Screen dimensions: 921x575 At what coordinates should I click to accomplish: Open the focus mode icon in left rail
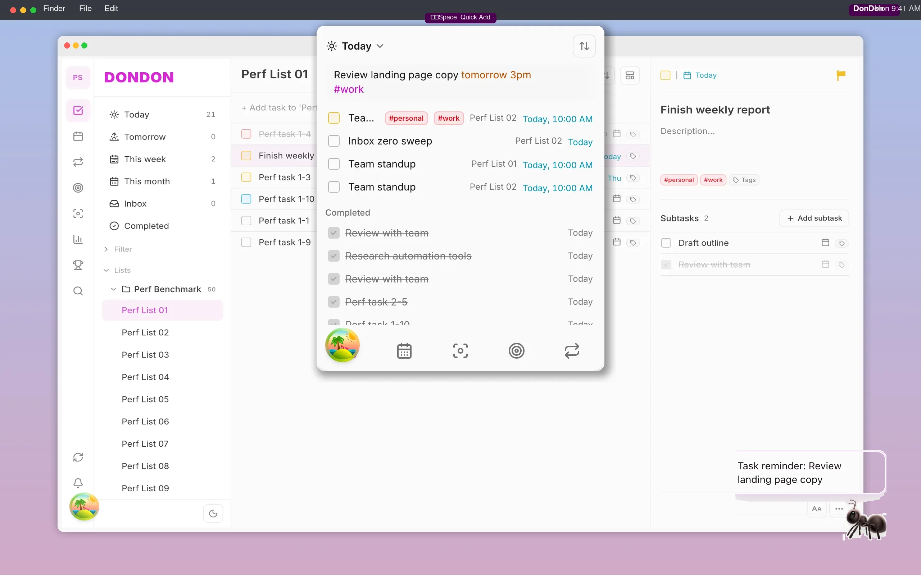click(x=78, y=214)
